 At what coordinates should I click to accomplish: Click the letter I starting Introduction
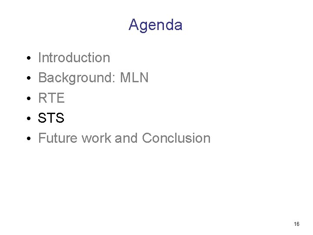point(40,57)
